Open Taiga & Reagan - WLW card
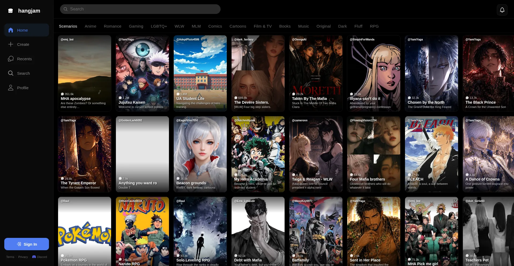 click(x=316, y=154)
